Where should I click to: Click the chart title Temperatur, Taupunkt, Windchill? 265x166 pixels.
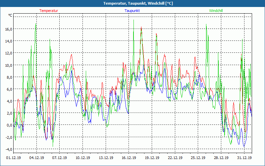(138, 3)
